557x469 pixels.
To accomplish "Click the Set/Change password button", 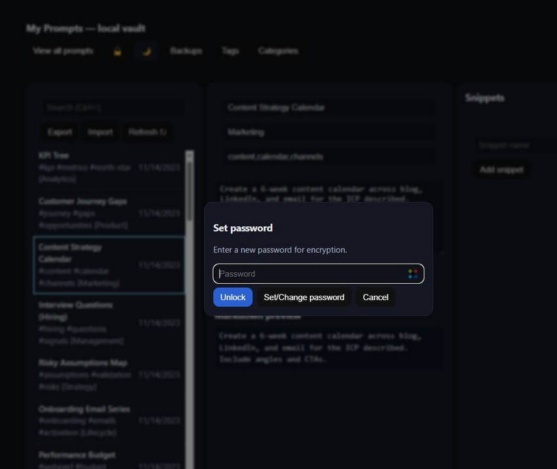I will (x=304, y=297).
